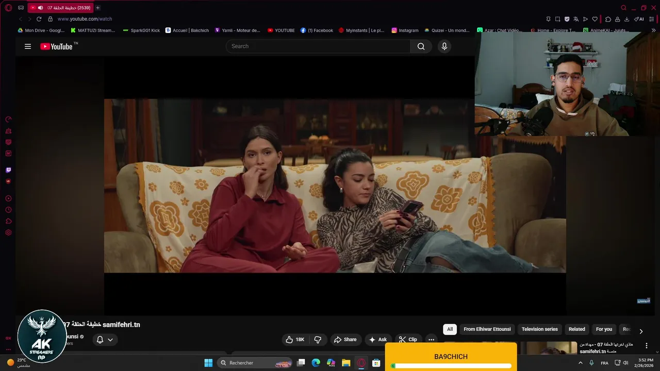Open Myinstants bookmark
This screenshot has height=371, width=660.
361,30
